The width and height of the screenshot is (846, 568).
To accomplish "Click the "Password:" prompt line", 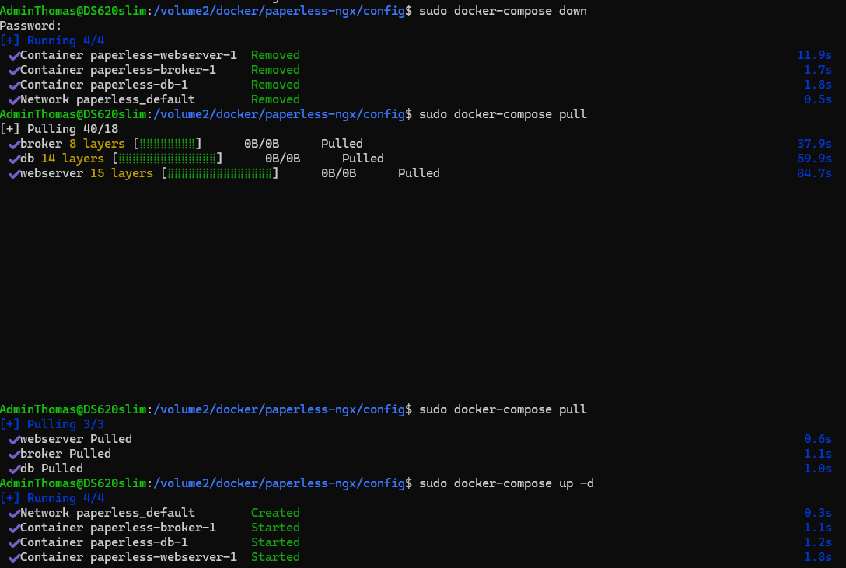I will [x=31, y=26].
